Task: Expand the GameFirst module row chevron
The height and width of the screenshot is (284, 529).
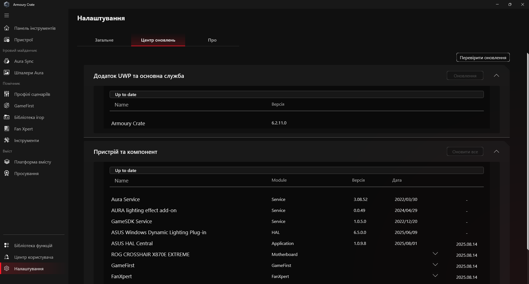Action: 435,265
